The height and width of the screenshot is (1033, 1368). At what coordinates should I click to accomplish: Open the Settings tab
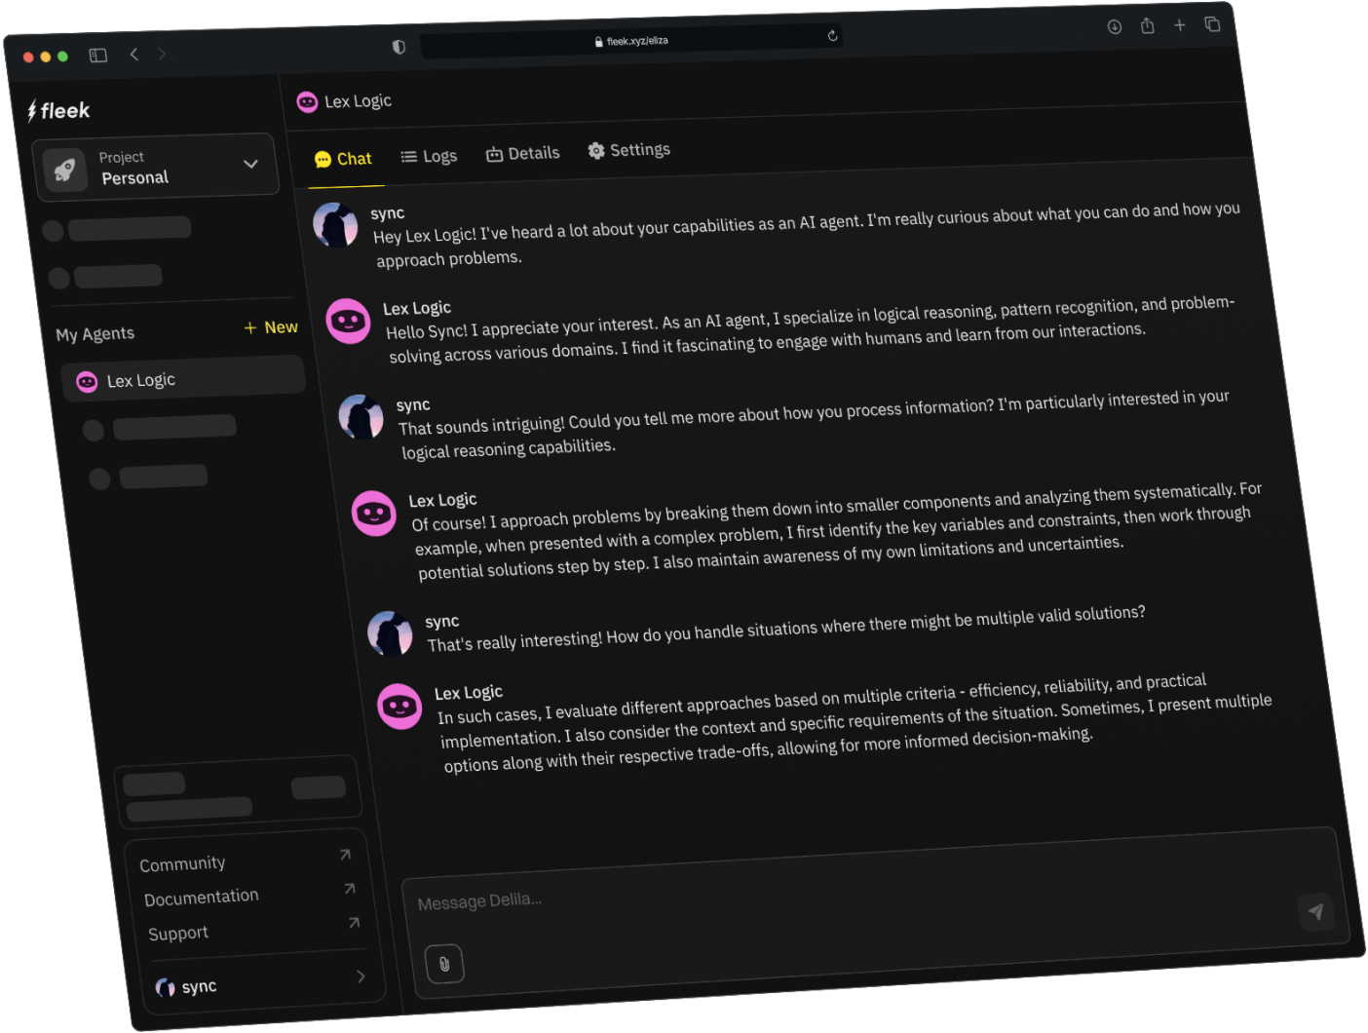(x=629, y=150)
